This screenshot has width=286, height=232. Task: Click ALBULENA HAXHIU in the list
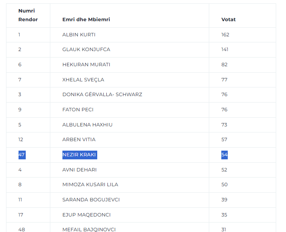click(87, 125)
